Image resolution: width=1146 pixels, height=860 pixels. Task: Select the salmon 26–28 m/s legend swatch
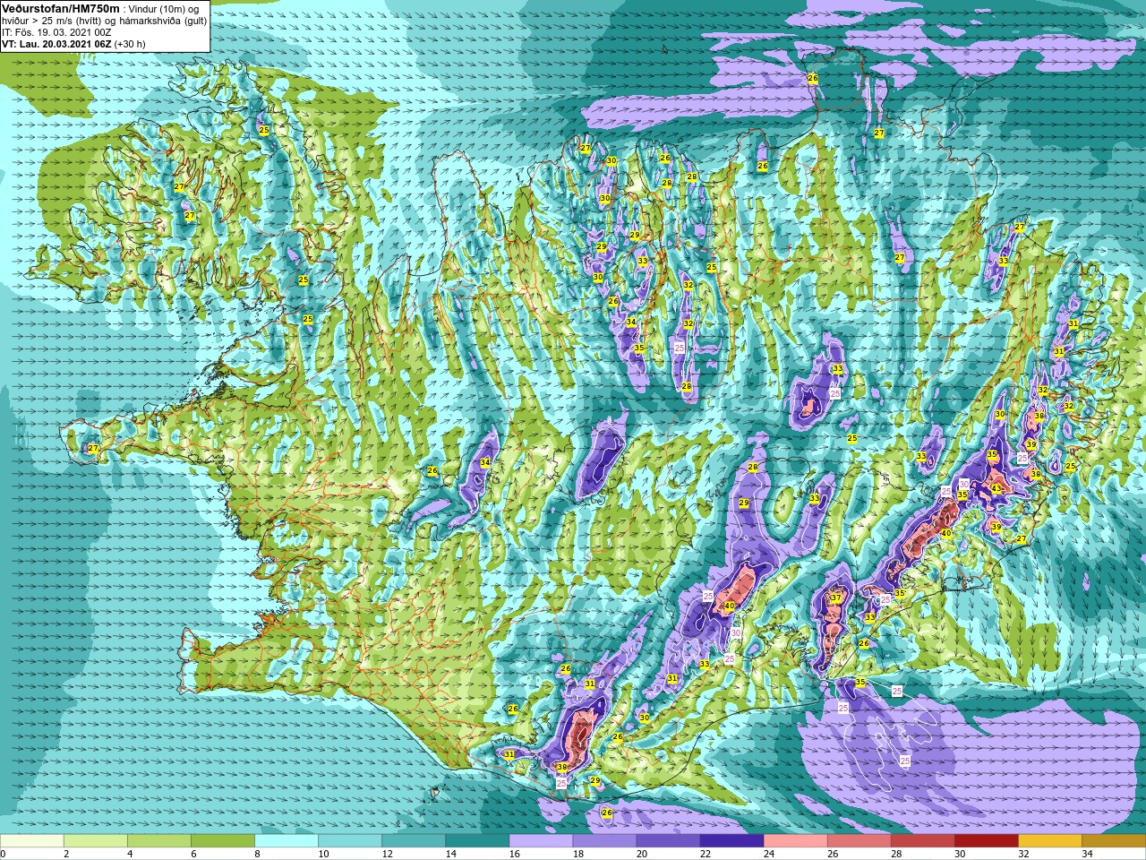coord(859,841)
